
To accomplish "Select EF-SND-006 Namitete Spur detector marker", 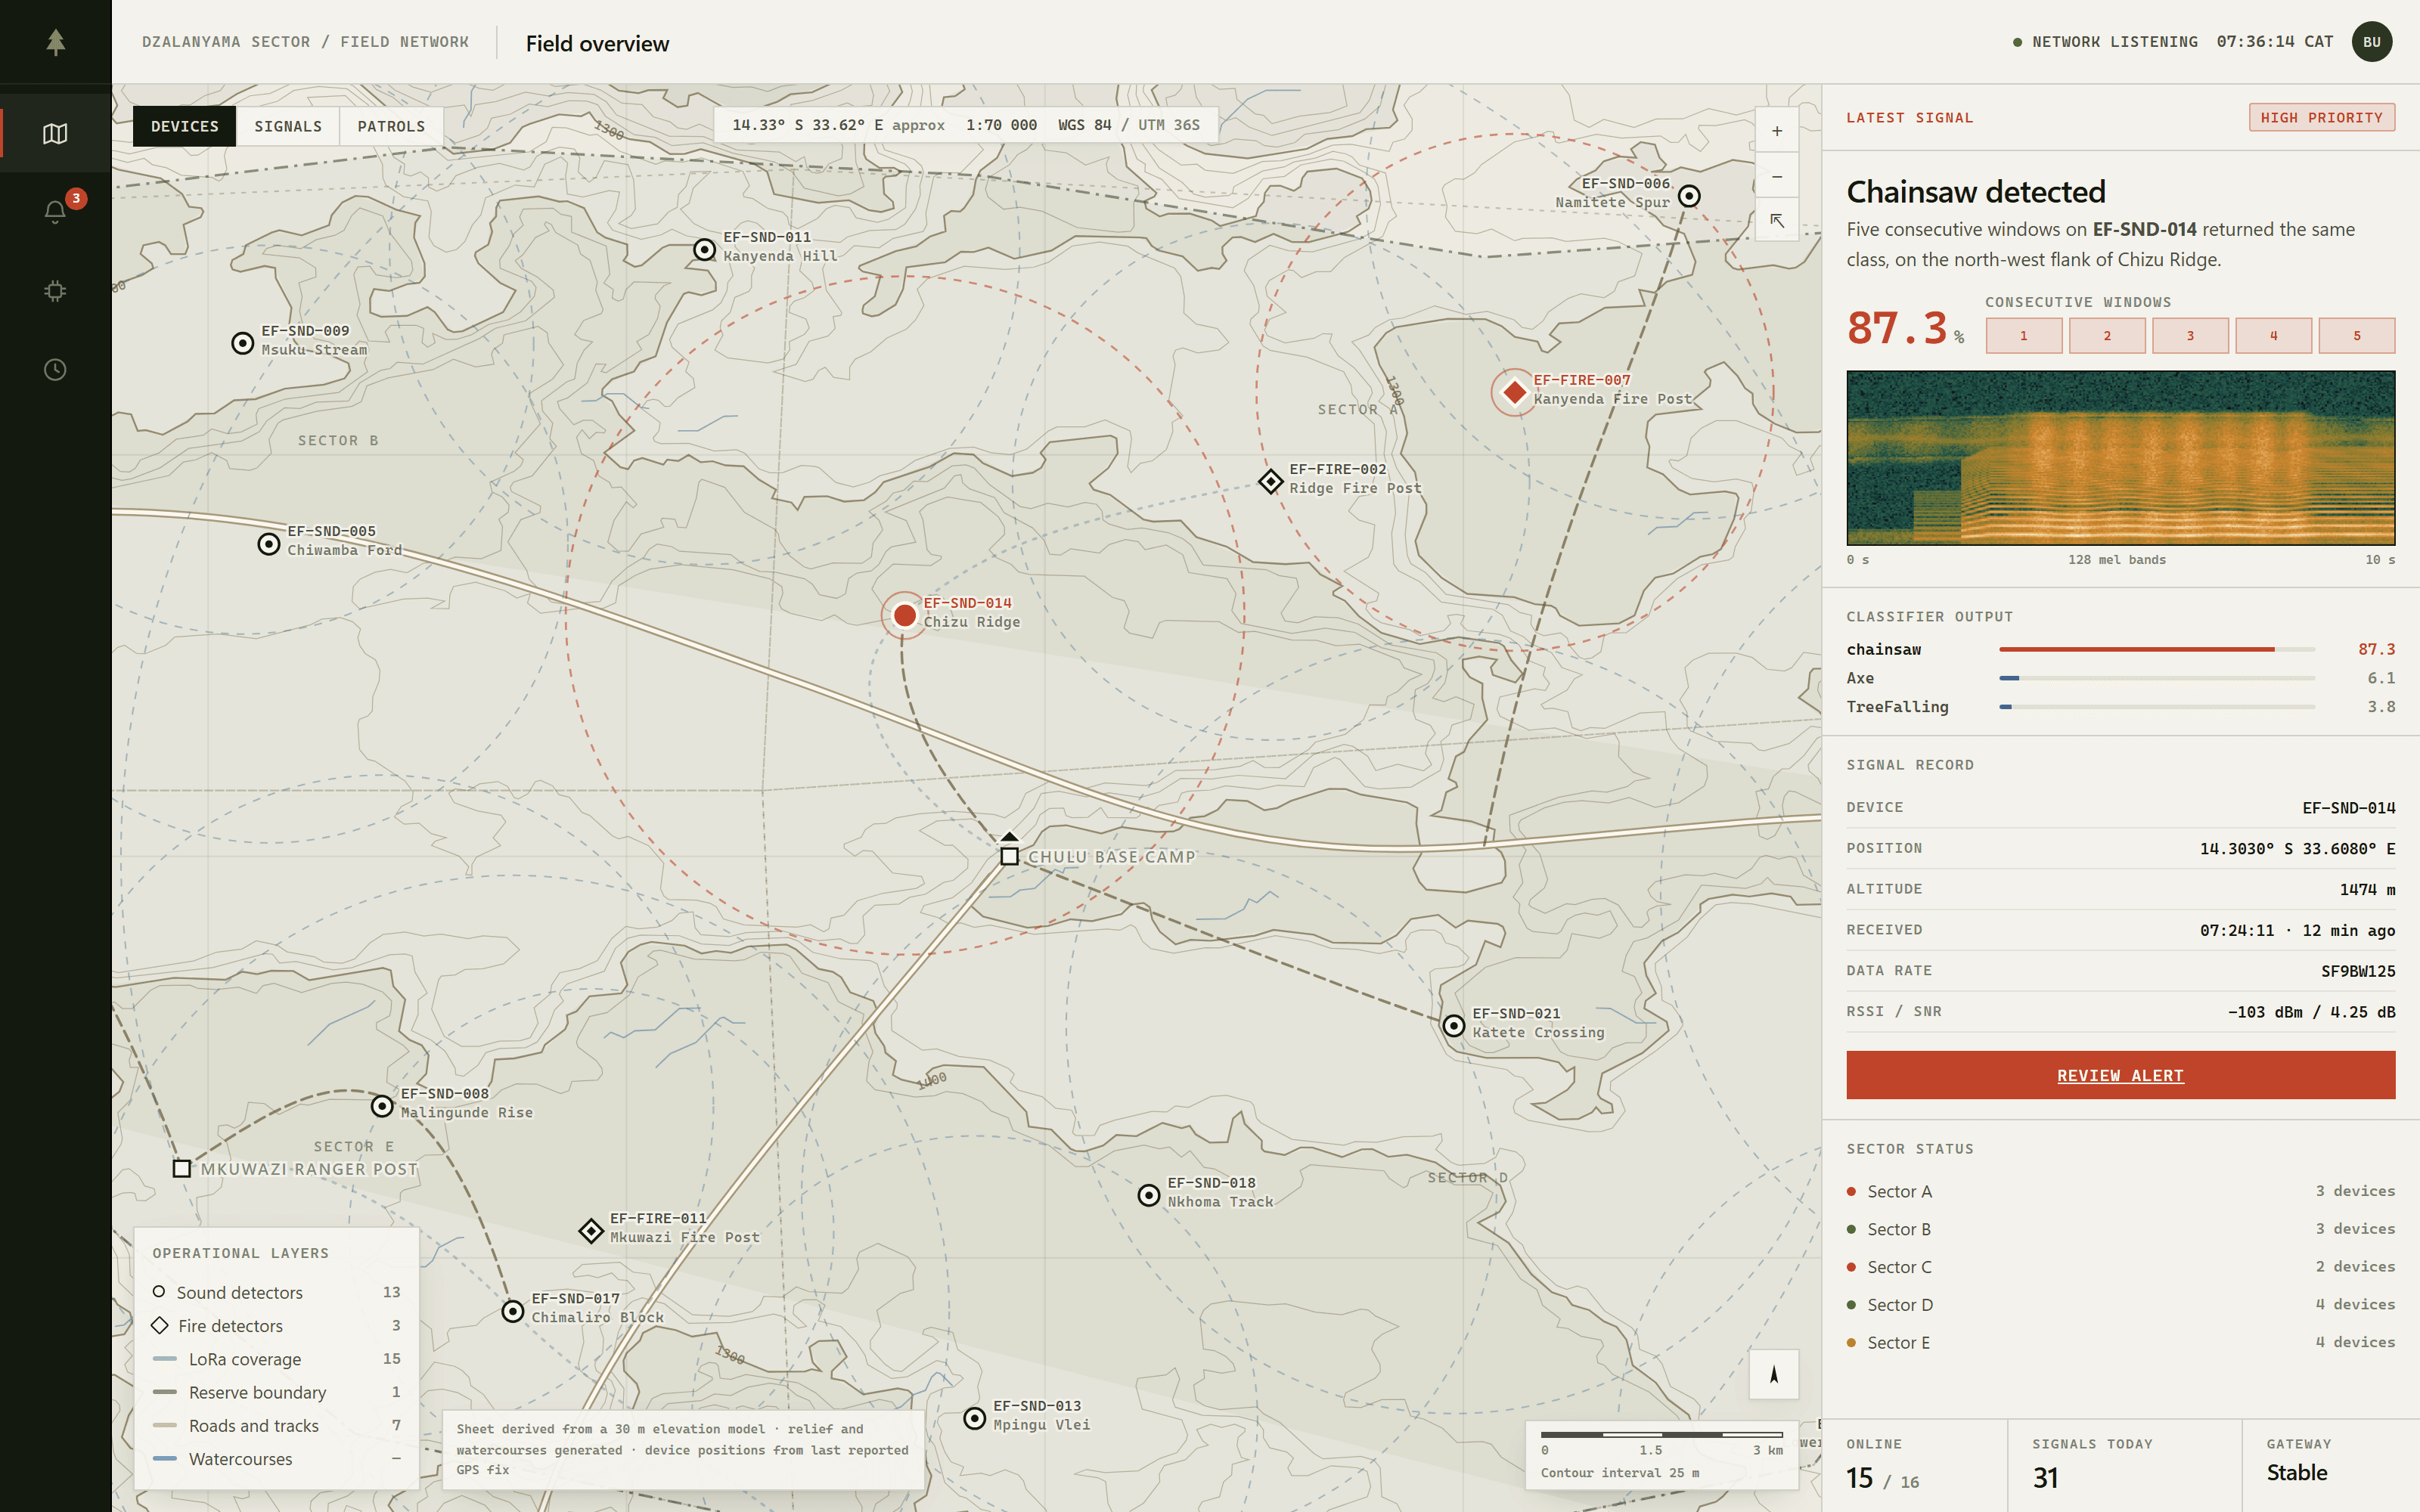I will (x=1689, y=196).
